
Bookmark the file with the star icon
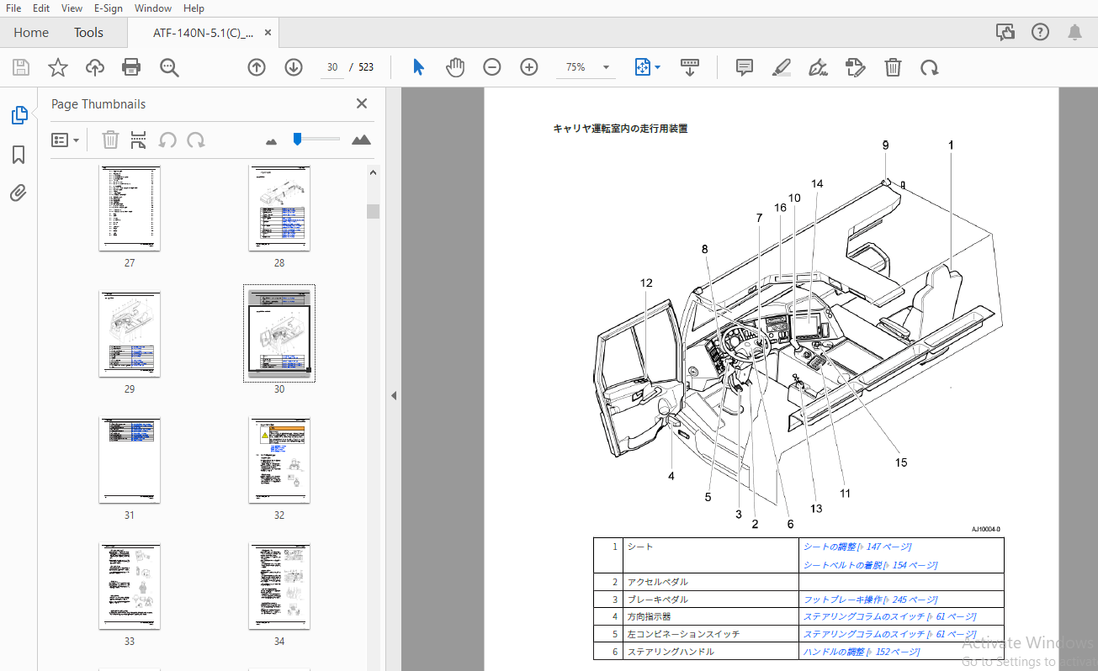[58, 67]
